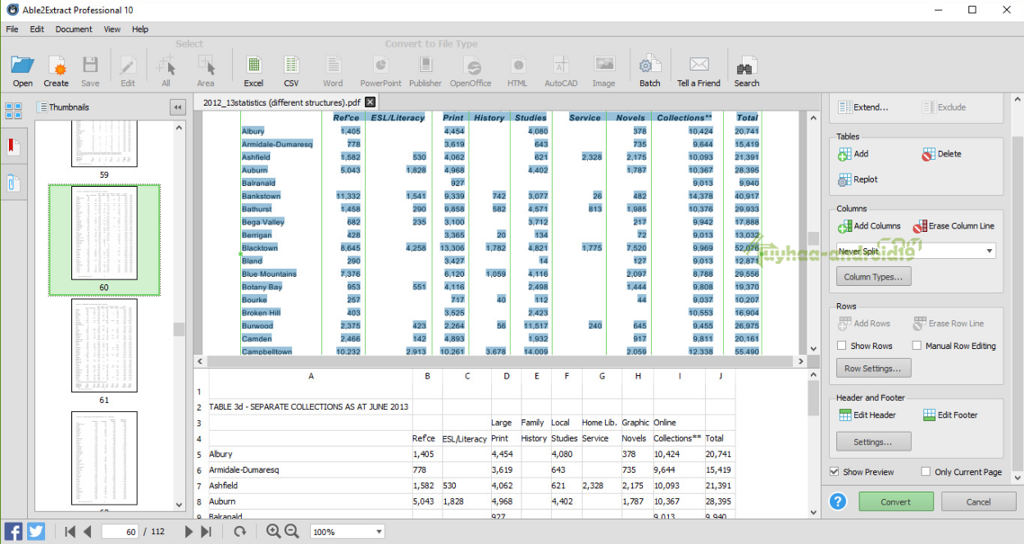This screenshot has height=544, width=1024.
Task: Jump to the last page
Action: [x=206, y=532]
